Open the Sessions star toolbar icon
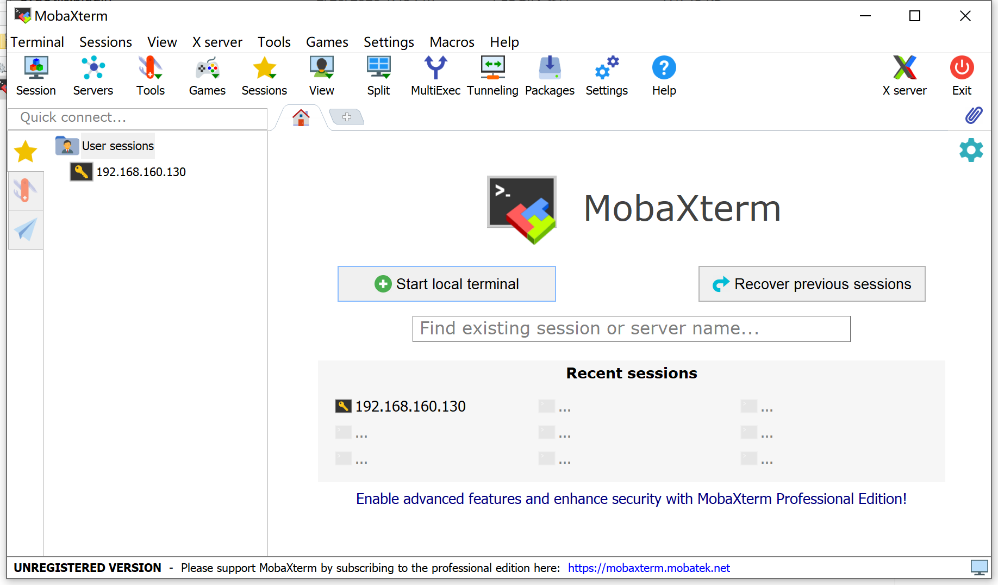Screen dimensions: 998x585 tap(264, 76)
